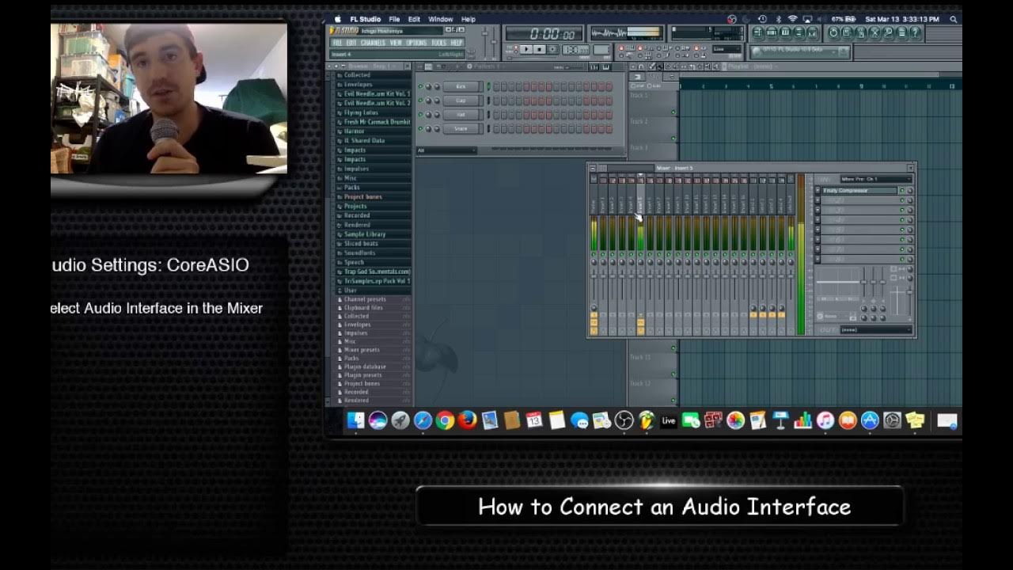The width and height of the screenshot is (1013, 570).
Task: Open the Calendar app in the Dock
Action: point(534,421)
